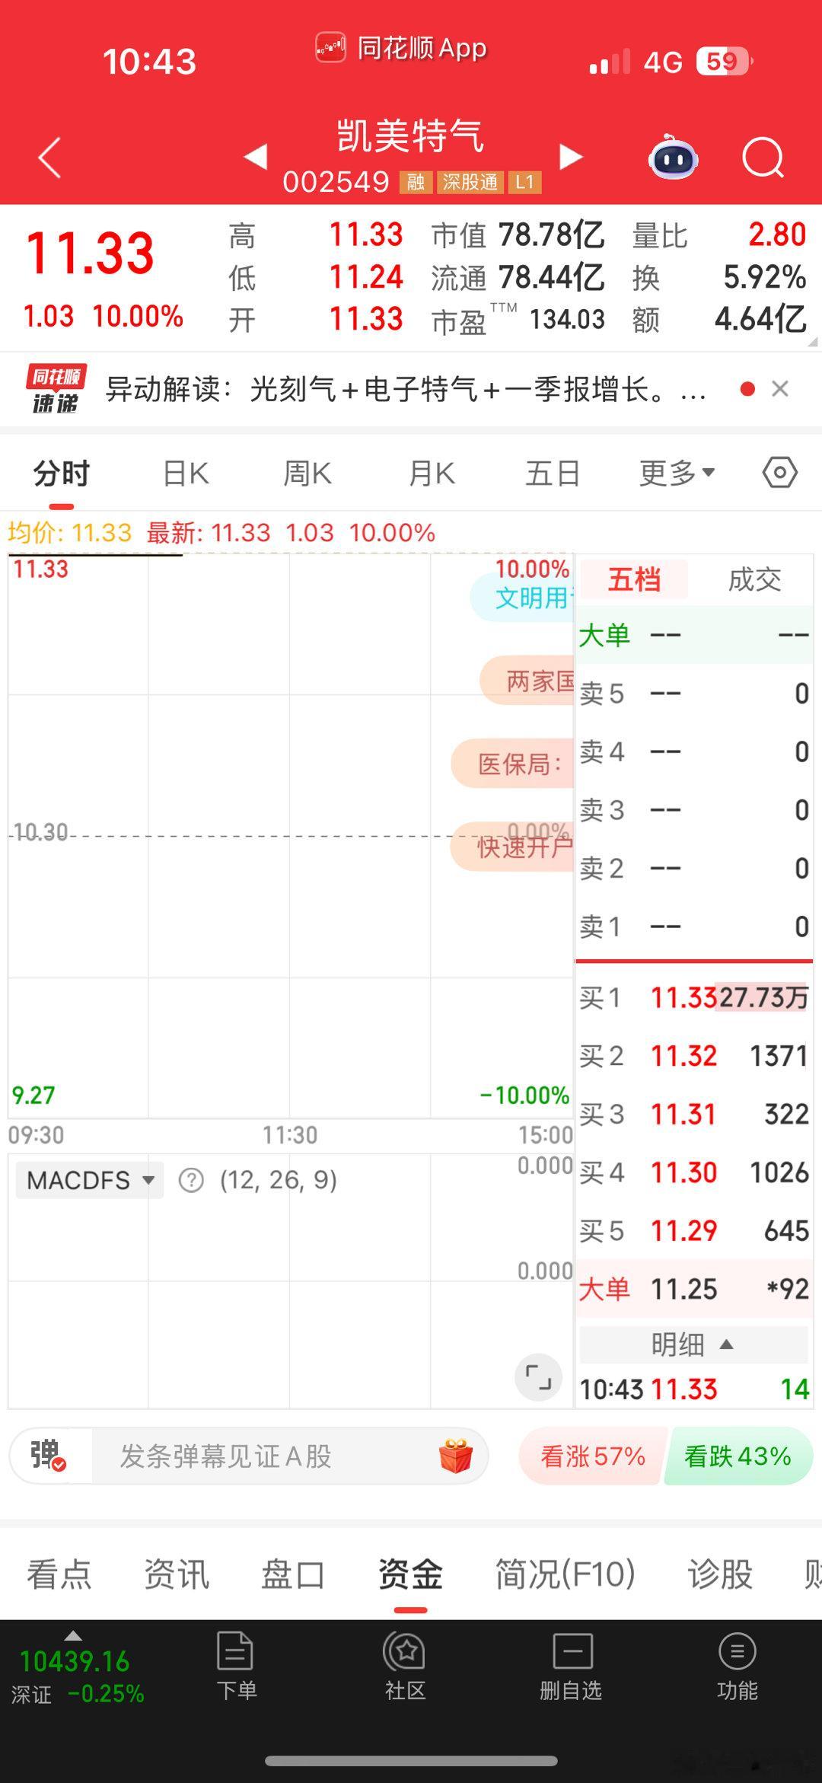This screenshot has height=1783, width=822.
Task: Vote 看跌 43% bearish
Action: [738, 1456]
